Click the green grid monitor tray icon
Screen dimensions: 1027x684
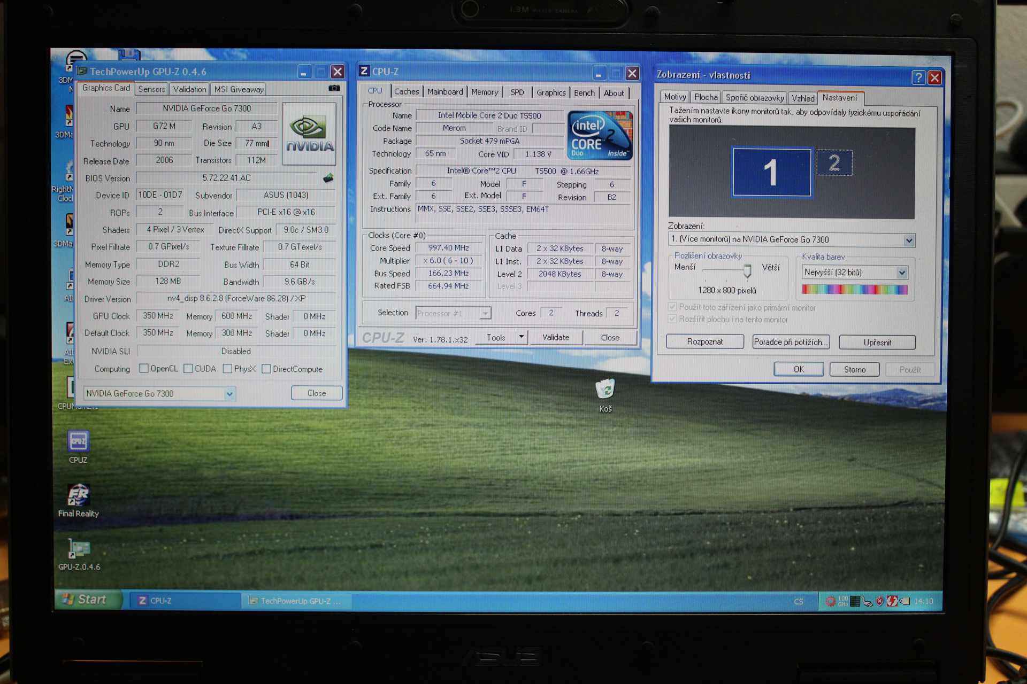(x=855, y=601)
